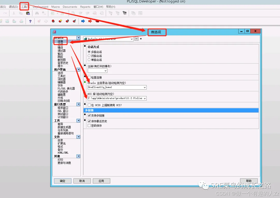Open the Default Administrator connection set dropdown

[x=132, y=39]
